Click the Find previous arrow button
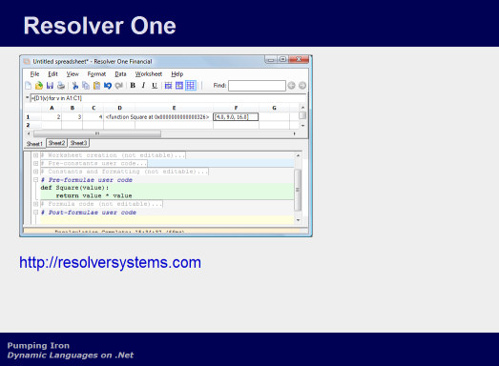499x366 pixels. 292,86
